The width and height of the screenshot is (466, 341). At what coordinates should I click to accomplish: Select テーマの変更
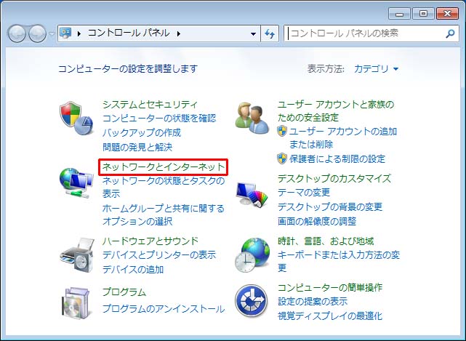pyautogui.click(x=304, y=193)
